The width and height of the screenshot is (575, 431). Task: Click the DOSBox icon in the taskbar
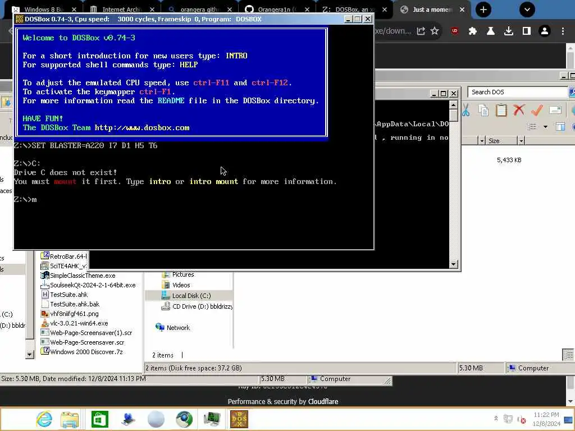point(239,419)
